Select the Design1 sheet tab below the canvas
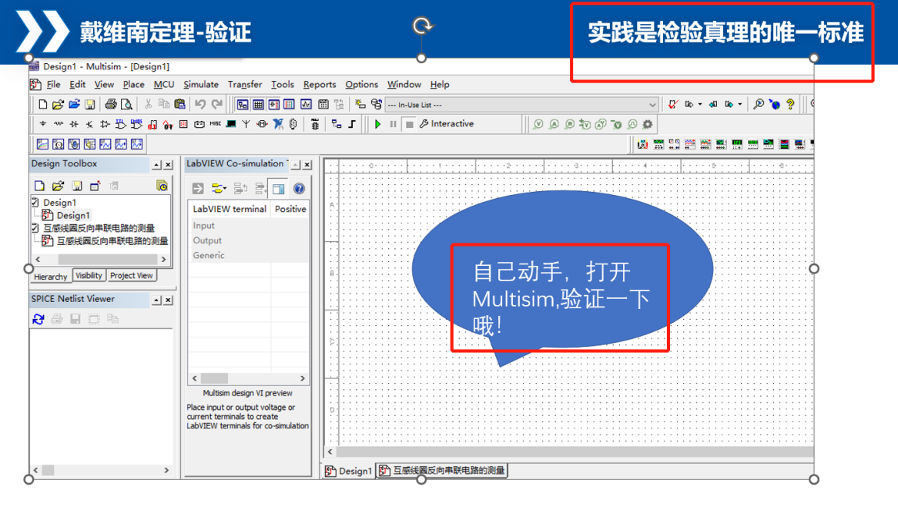 pyautogui.click(x=350, y=471)
